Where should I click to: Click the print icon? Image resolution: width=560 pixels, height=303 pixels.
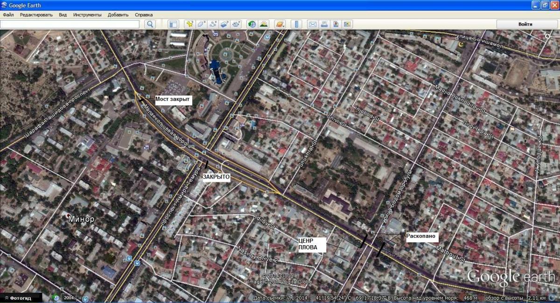click(x=324, y=24)
